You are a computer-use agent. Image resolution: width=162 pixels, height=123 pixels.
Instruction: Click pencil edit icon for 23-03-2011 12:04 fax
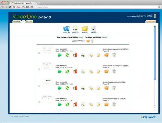[99, 105]
